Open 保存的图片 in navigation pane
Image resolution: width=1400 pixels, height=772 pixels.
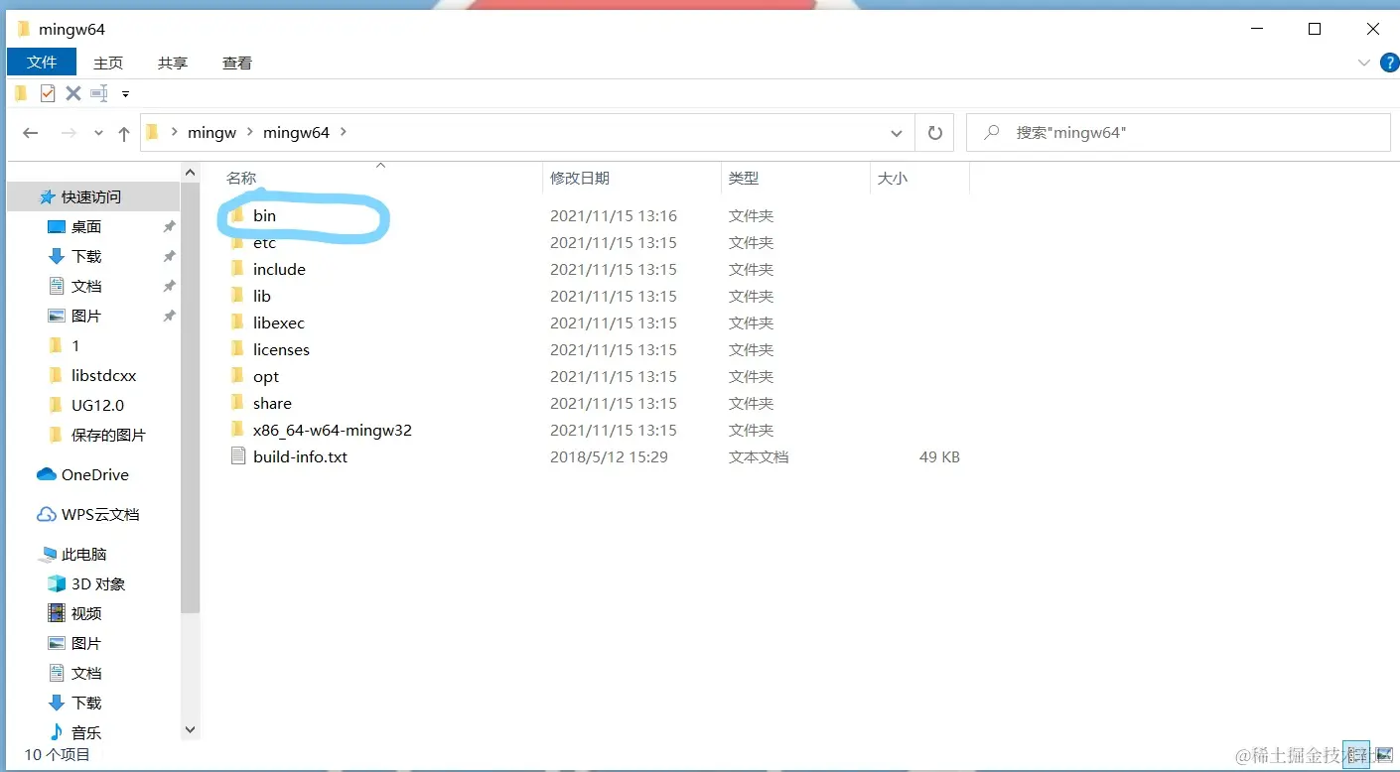pyautogui.click(x=108, y=435)
